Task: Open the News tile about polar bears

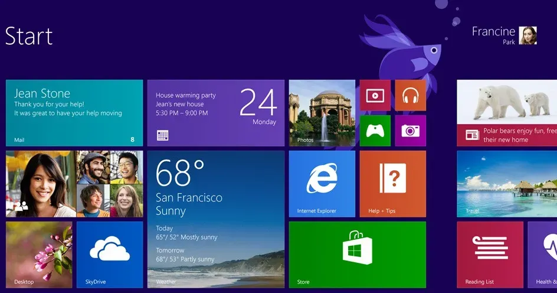Action: [507, 113]
